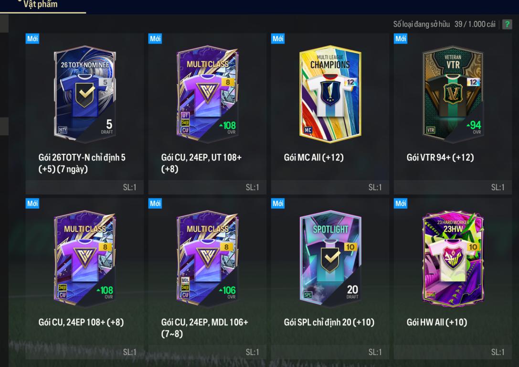
Task: Select Gói CU, 24EP 108+ (+8) card
Action: point(85,279)
